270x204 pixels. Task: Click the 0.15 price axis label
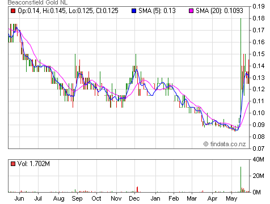(x=259, y=54)
